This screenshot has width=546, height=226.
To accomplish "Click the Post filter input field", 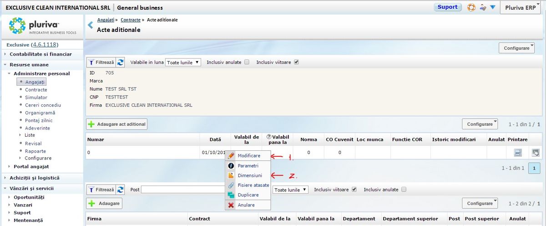I will click(182, 190).
